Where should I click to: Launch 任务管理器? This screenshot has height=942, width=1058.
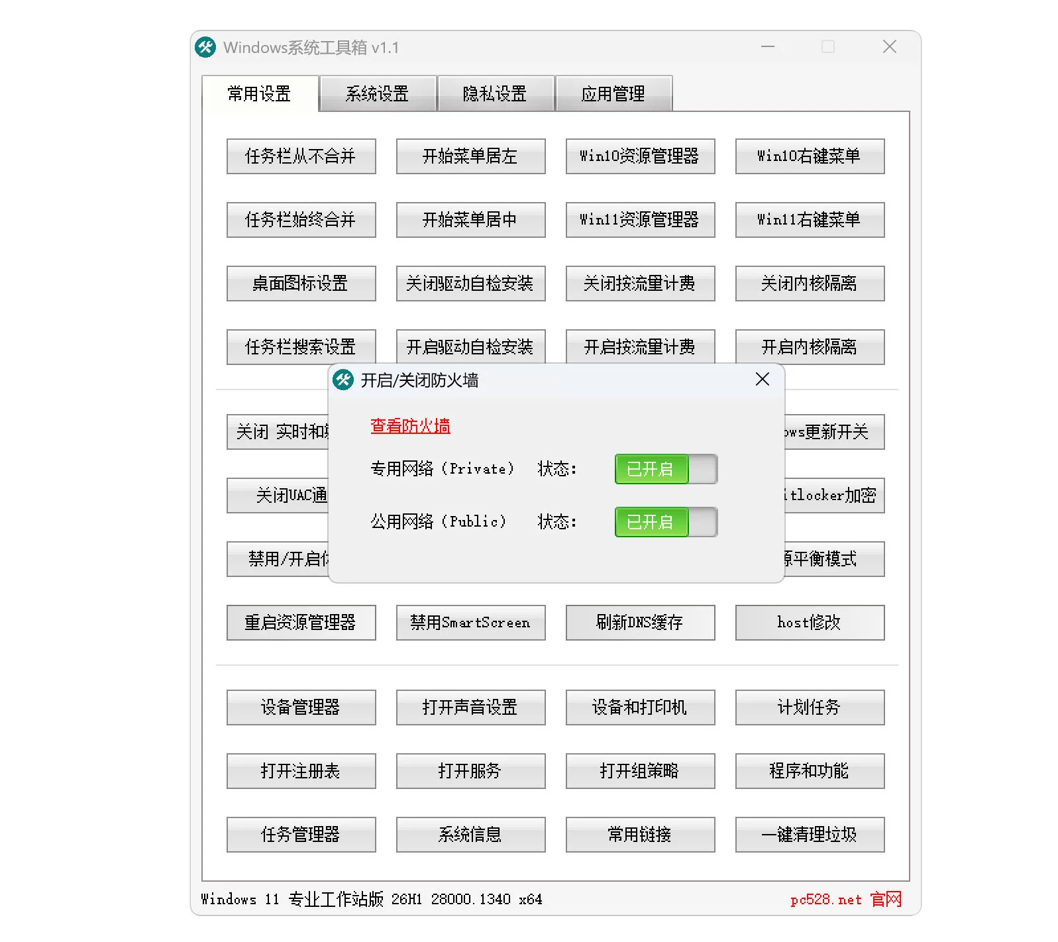point(301,835)
